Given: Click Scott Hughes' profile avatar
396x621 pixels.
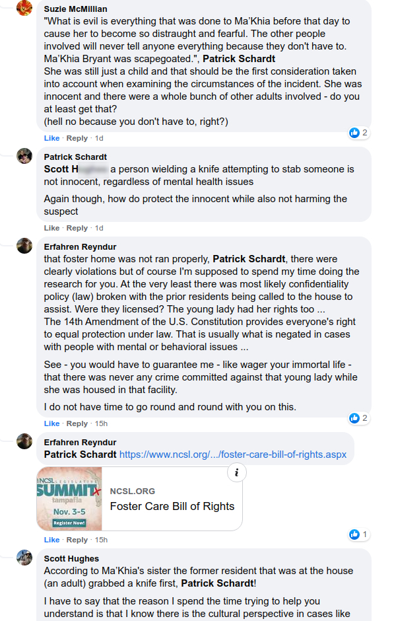Looking at the screenshot, I should (24, 557).
